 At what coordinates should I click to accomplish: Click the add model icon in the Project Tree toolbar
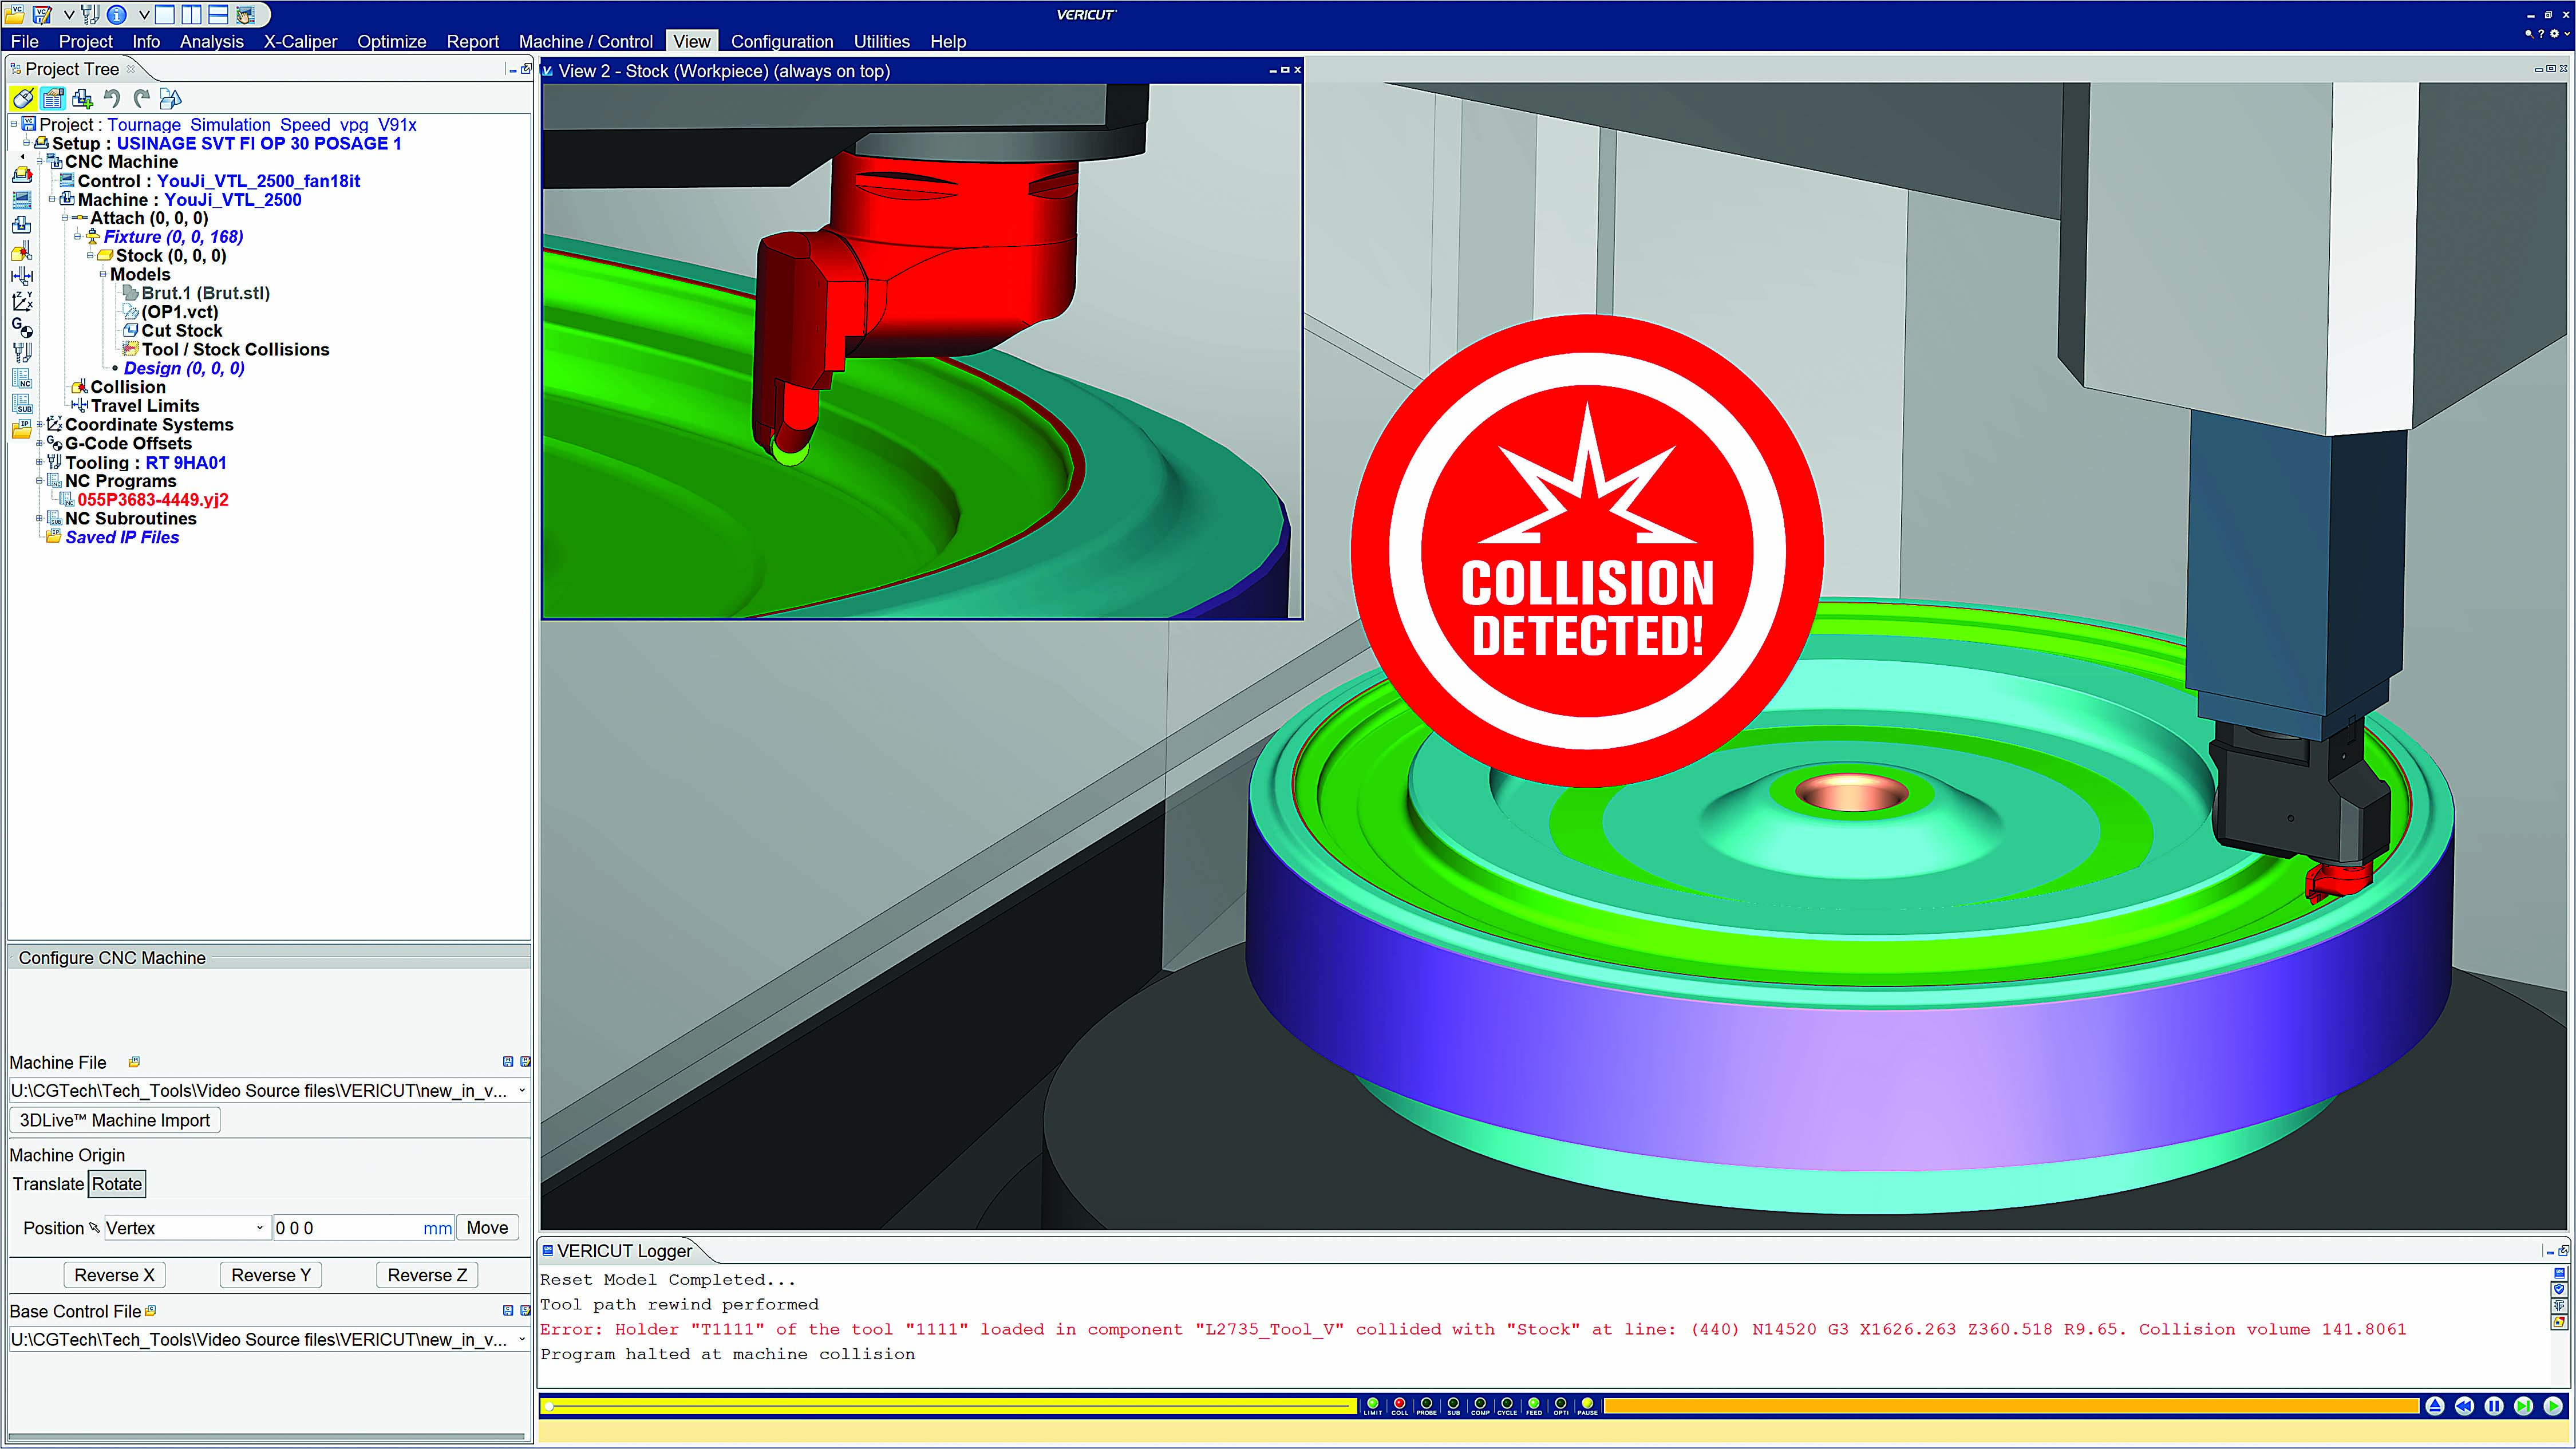pyautogui.click(x=82, y=98)
